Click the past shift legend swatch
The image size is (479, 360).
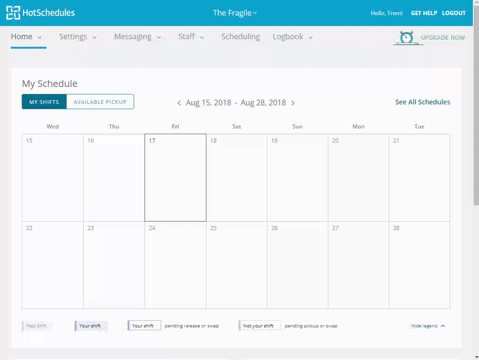[x=37, y=326]
